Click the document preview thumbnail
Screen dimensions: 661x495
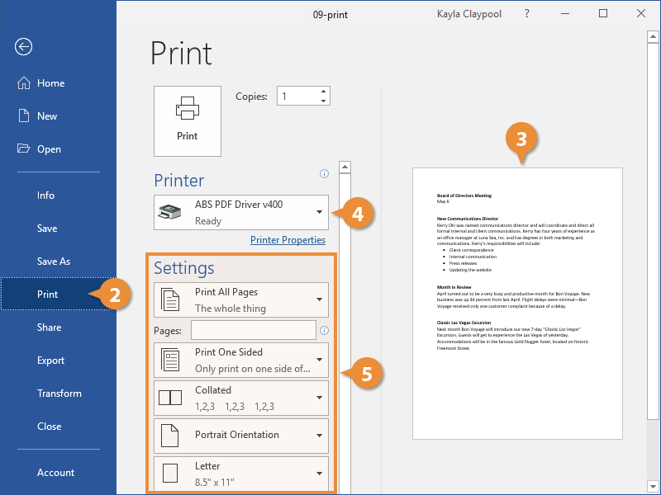517,303
